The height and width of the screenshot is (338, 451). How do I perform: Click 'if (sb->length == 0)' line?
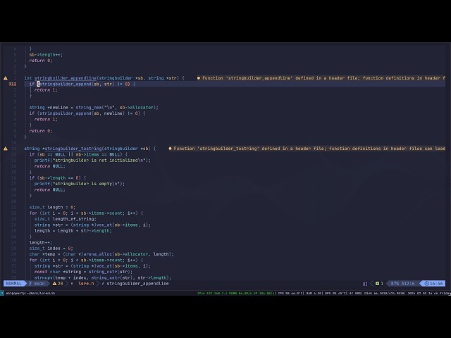click(58, 178)
